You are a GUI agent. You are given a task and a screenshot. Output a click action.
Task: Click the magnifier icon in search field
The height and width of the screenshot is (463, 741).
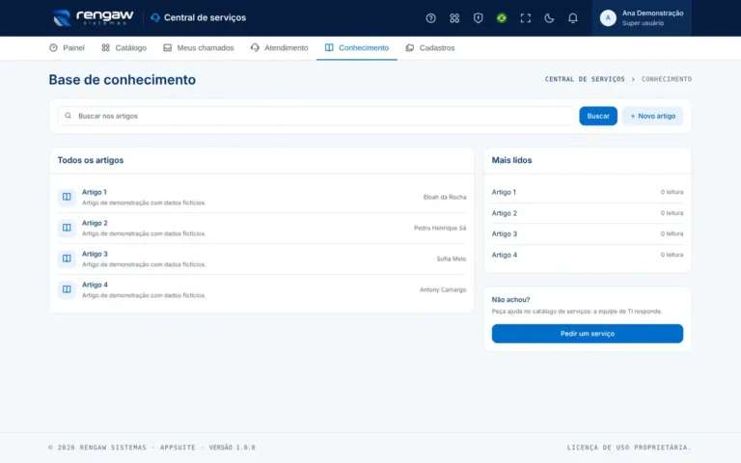tap(69, 116)
